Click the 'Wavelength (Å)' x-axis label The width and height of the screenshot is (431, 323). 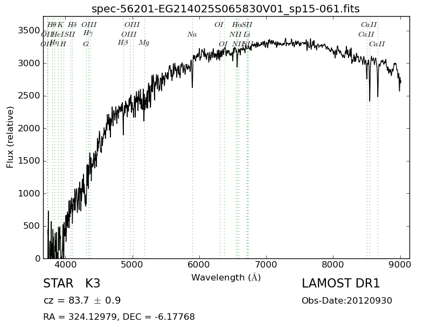(x=226, y=277)
